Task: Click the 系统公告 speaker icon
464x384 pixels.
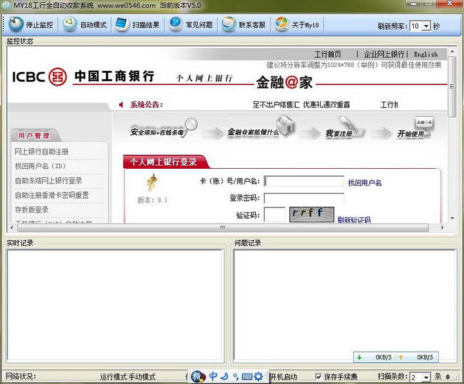Action: [121, 104]
